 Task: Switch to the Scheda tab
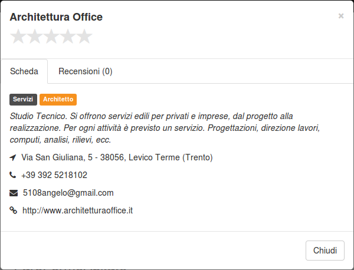[x=24, y=71]
